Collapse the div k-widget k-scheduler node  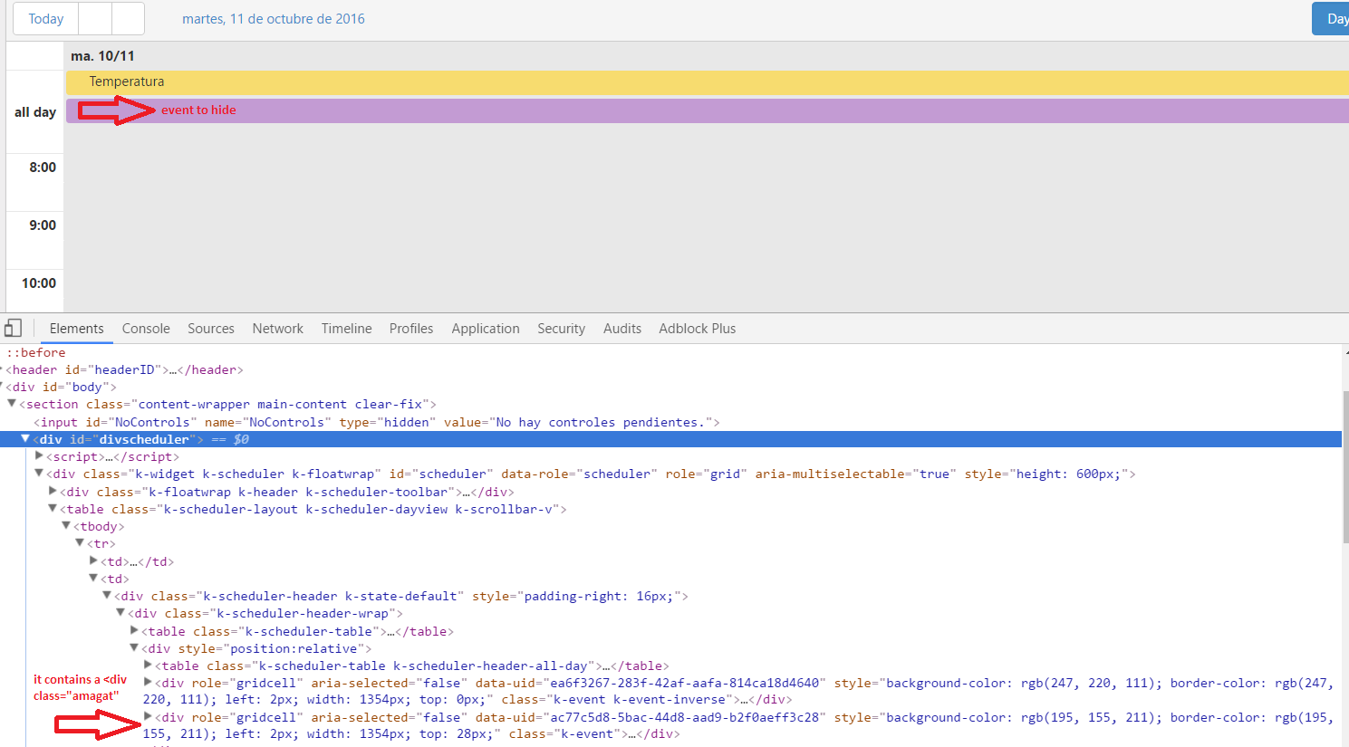coord(39,474)
